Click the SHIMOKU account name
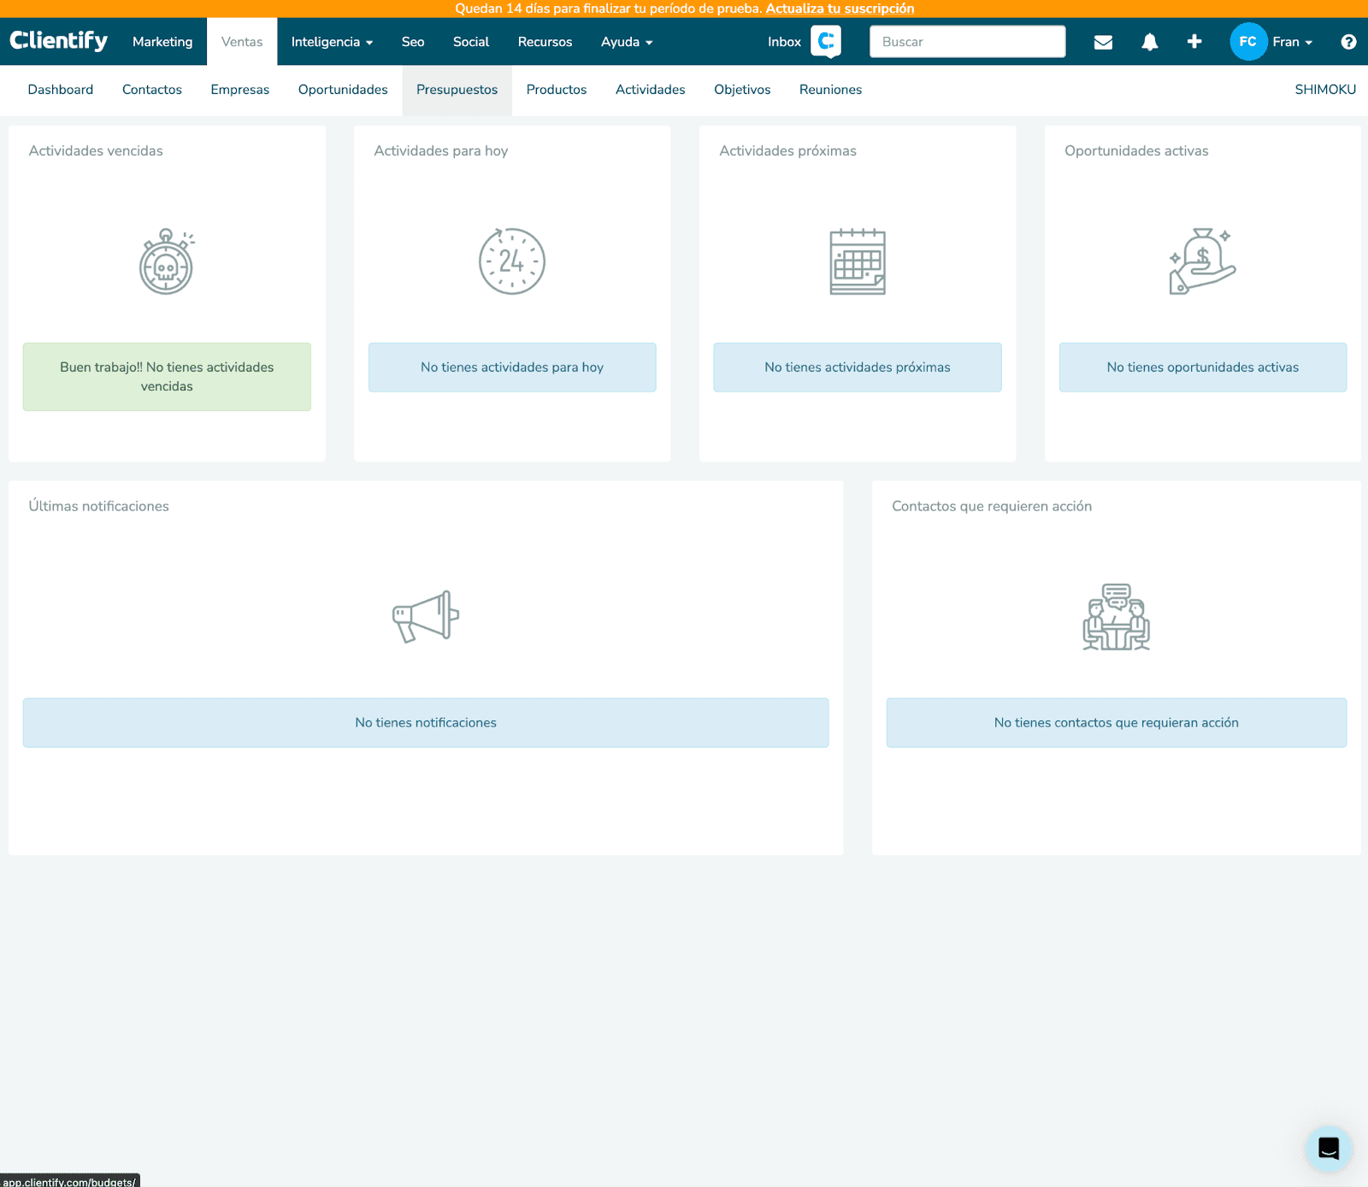The width and height of the screenshot is (1368, 1187). point(1325,90)
